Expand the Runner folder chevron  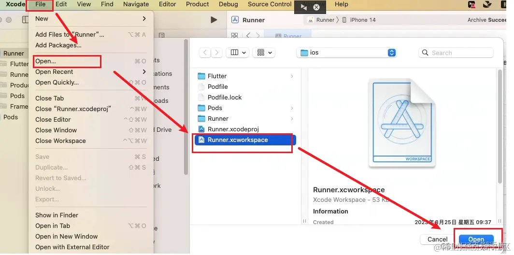coord(292,118)
